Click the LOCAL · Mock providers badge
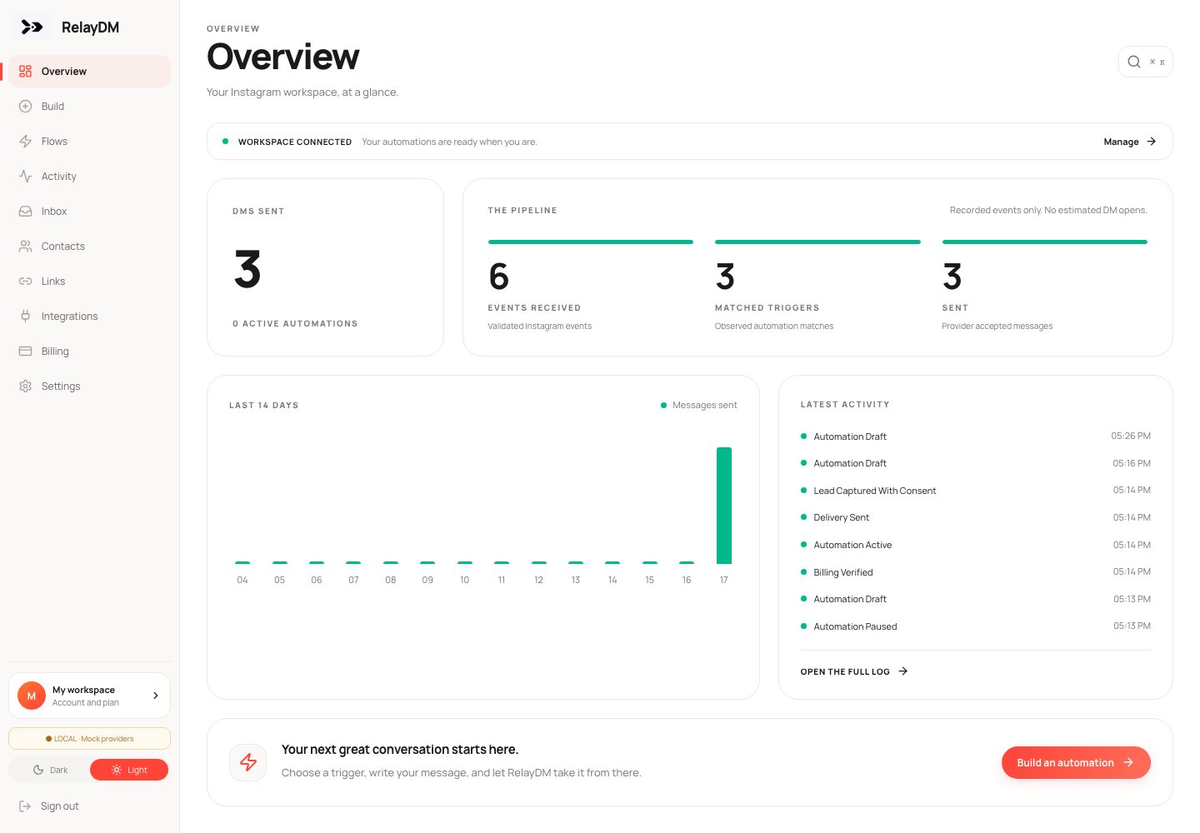The height and width of the screenshot is (833, 1200). [x=90, y=739]
